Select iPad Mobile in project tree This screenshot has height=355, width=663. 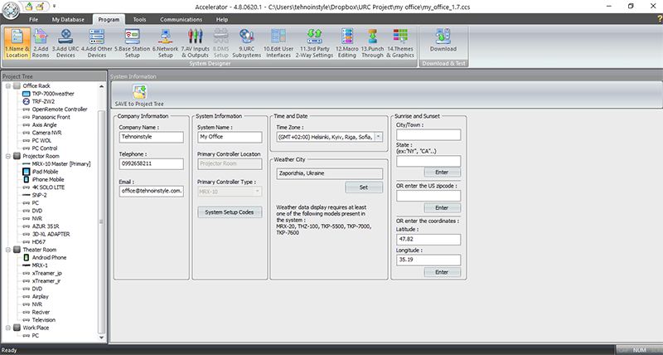click(46, 172)
